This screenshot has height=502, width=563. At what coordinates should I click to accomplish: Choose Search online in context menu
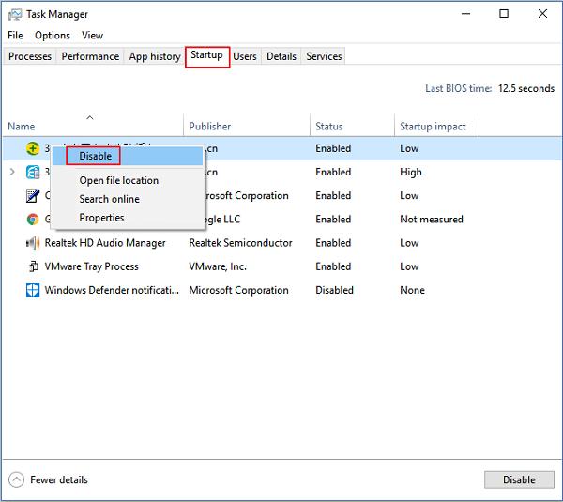(128, 199)
